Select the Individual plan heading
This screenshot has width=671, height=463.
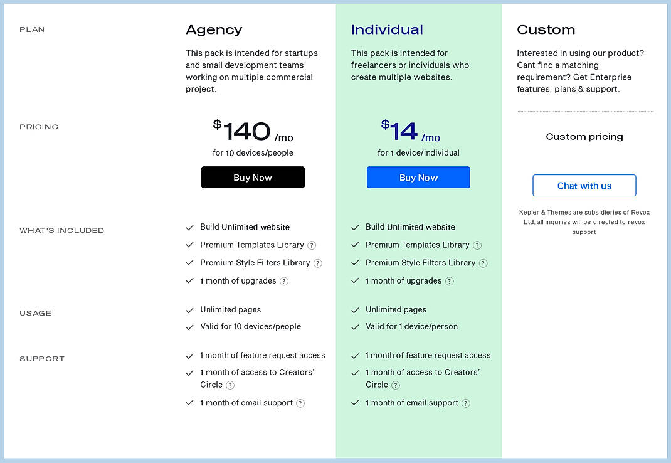pos(387,29)
